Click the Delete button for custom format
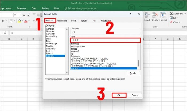The width and height of the screenshot is (187, 111). point(133,73)
